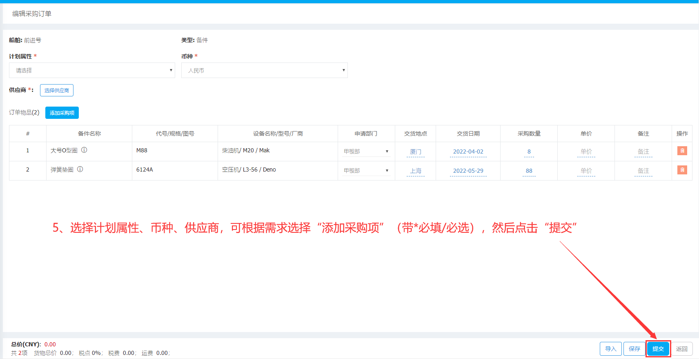Click the 采购数量 column header
The width and height of the screenshot is (699, 359).
point(529,134)
